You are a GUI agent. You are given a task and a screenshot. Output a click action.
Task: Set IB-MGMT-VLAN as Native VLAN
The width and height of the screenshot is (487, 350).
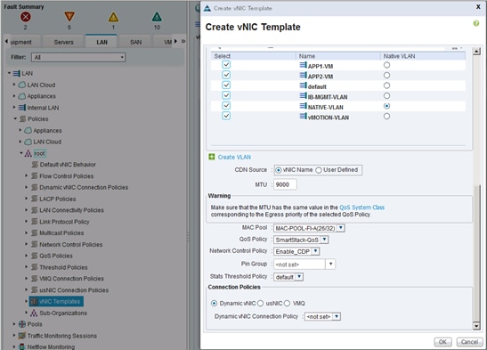coord(386,95)
